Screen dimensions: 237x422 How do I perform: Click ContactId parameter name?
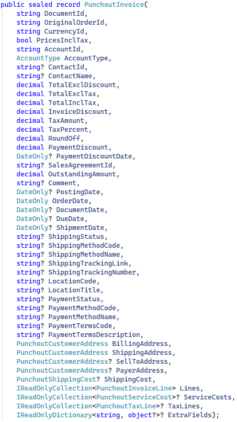(x=66, y=67)
